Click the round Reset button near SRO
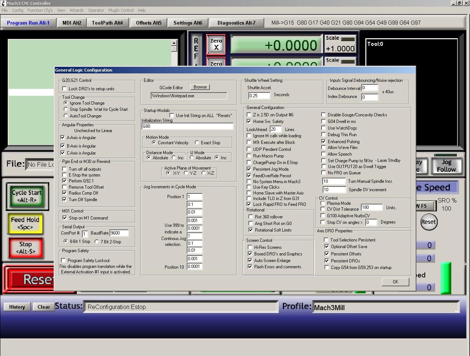The width and height of the screenshot is (470, 356). coord(428,222)
